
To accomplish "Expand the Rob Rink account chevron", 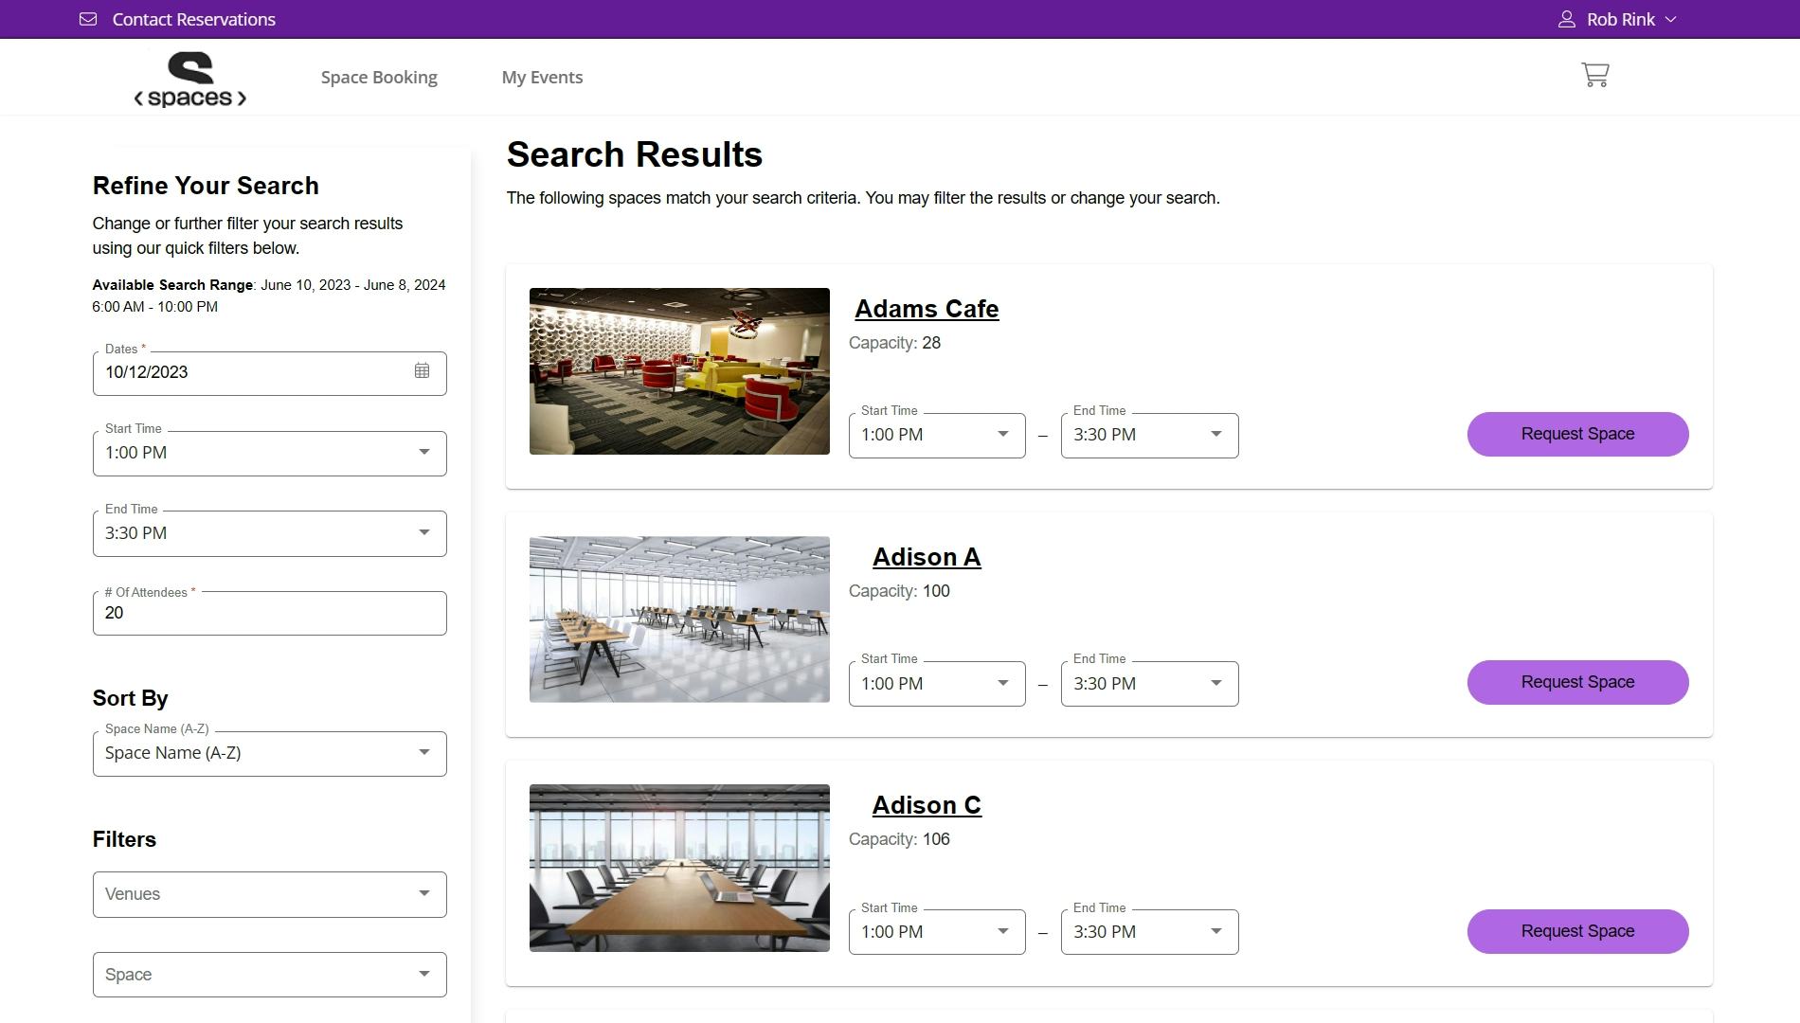I will coord(1670,19).
